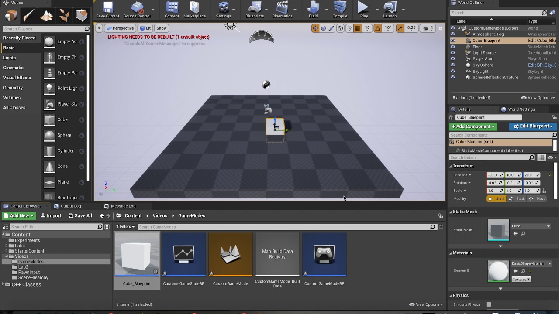The image size is (559, 314).
Task: Open the Filters dropdown in Content Browser
Action: (x=125, y=227)
